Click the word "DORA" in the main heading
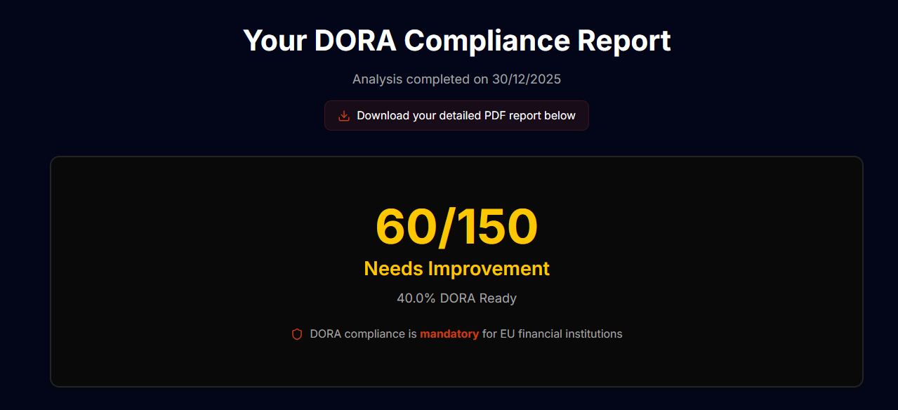898x410 pixels. coord(355,41)
